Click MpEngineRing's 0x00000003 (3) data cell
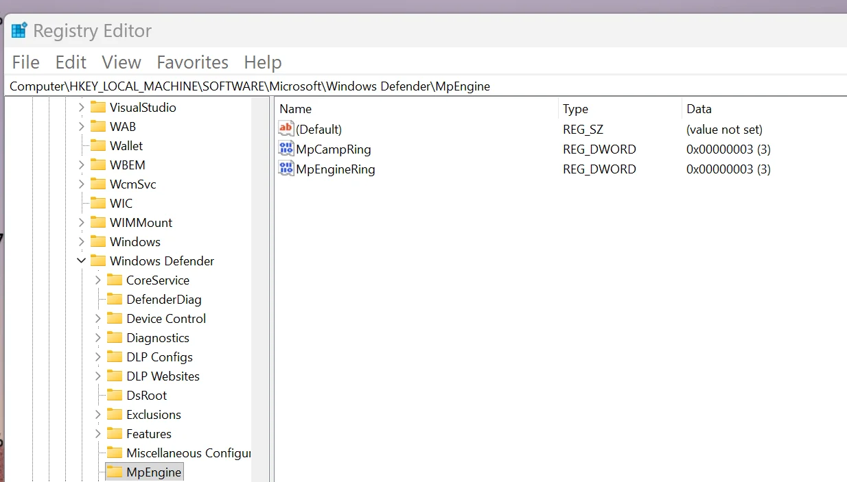This screenshot has width=847, height=482. [x=728, y=169]
